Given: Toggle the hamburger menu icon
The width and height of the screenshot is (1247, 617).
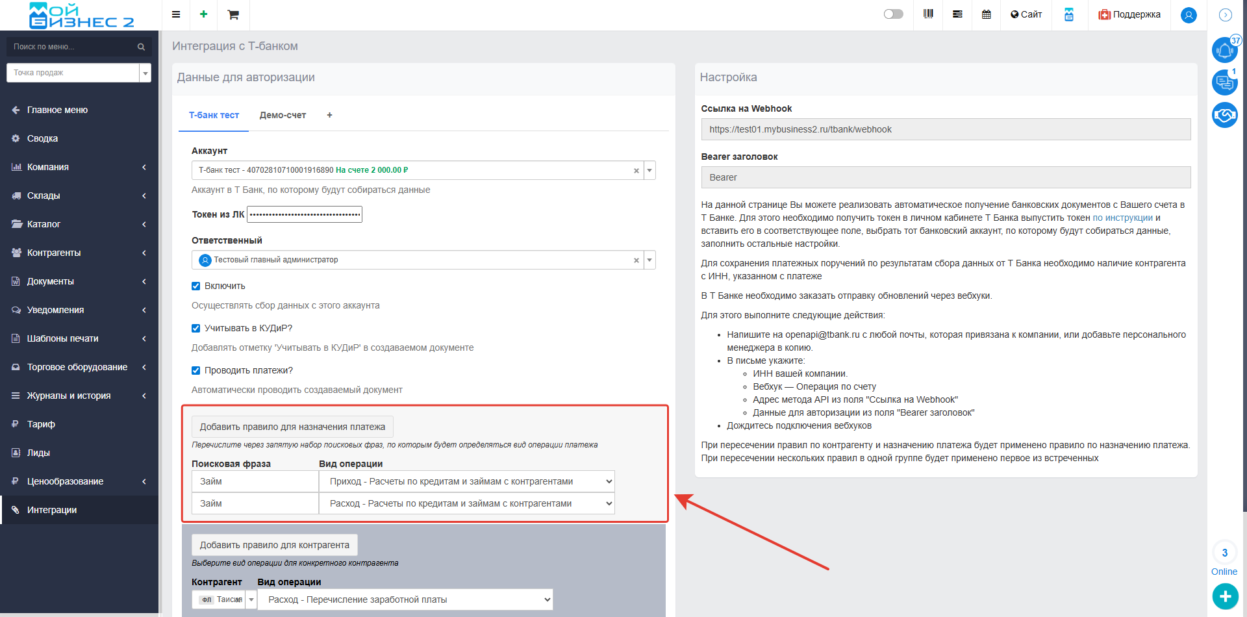Looking at the screenshot, I should 176,14.
